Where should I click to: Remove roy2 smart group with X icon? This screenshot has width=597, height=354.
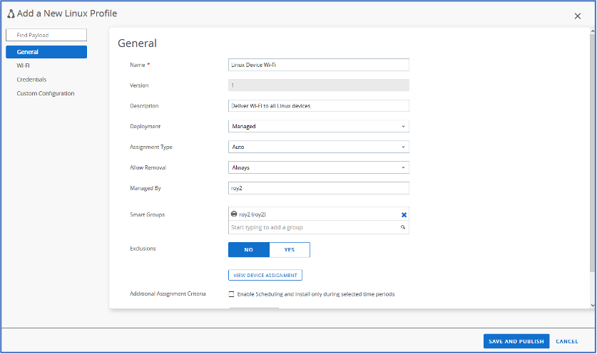[404, 214]
